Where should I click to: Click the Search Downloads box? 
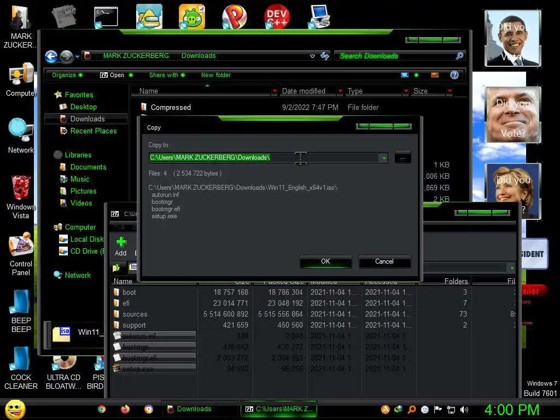pos(400,56)
